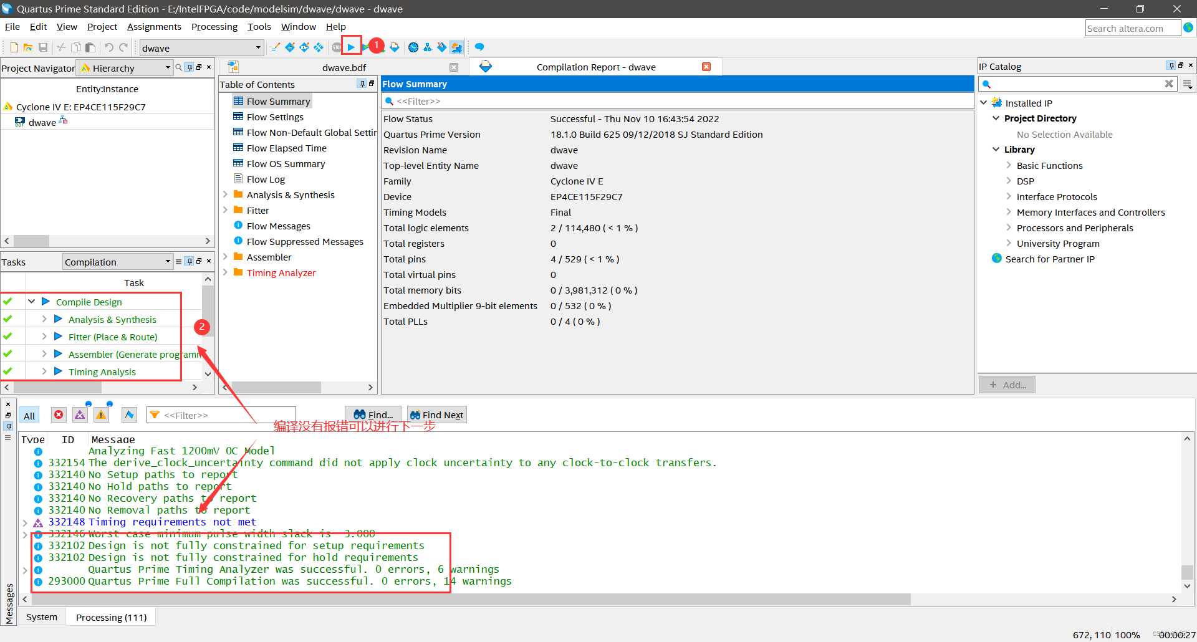
Task: Toggle the warning messages filter
Action: pyautogui.click(x=101, y=415)
